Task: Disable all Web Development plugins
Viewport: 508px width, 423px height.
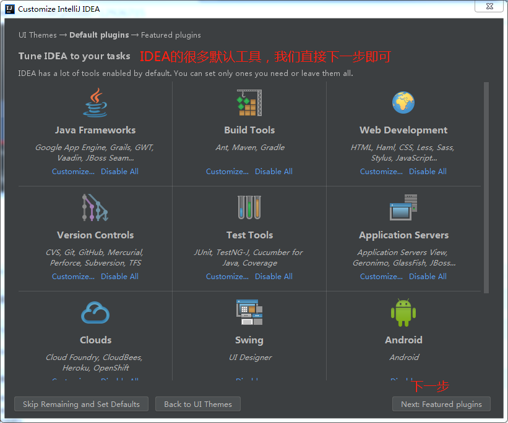Action: coord(428,172)
